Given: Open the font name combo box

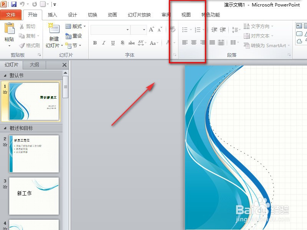Looking at the screenshot, I should (111, 30).
